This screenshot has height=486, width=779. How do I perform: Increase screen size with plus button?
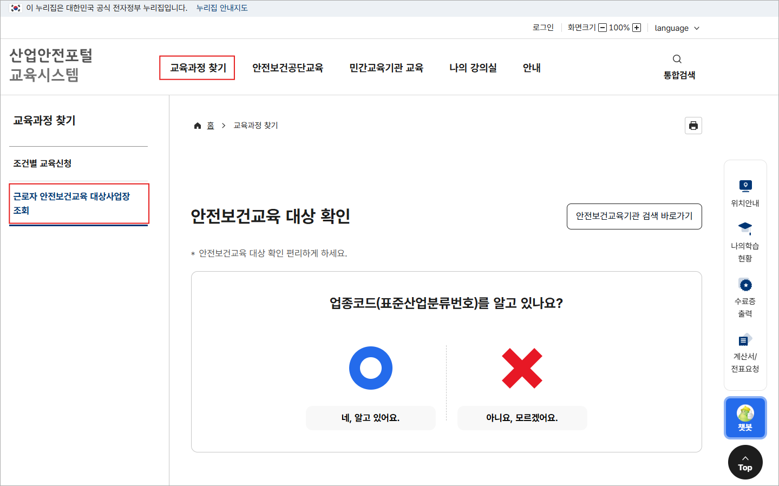pos(637,28)
